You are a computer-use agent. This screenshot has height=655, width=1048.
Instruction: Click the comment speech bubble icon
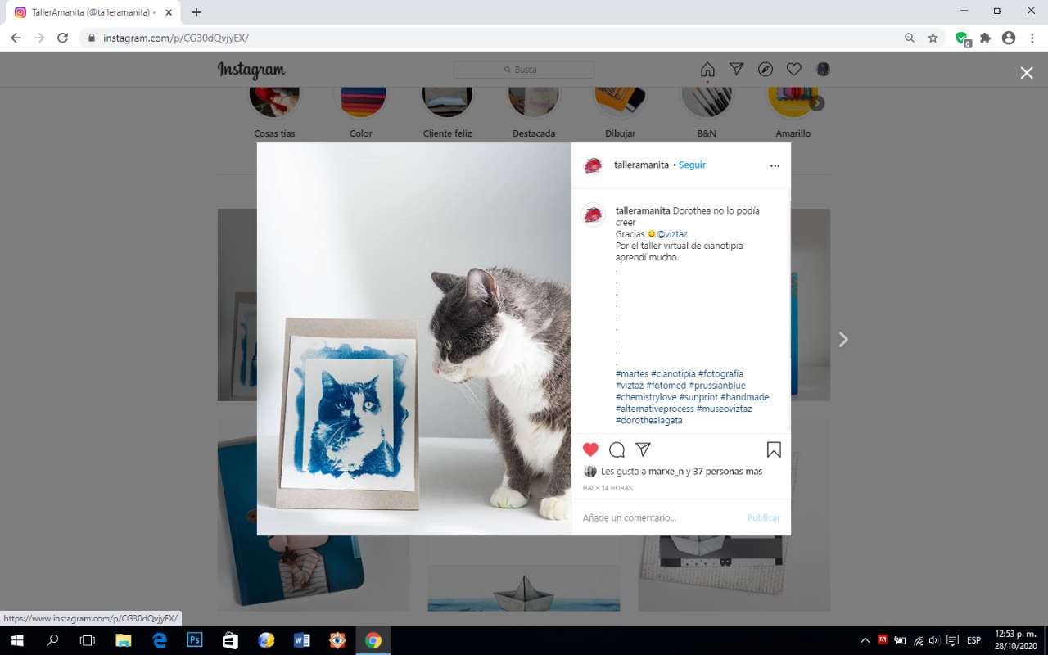click(x=617, y=449)
